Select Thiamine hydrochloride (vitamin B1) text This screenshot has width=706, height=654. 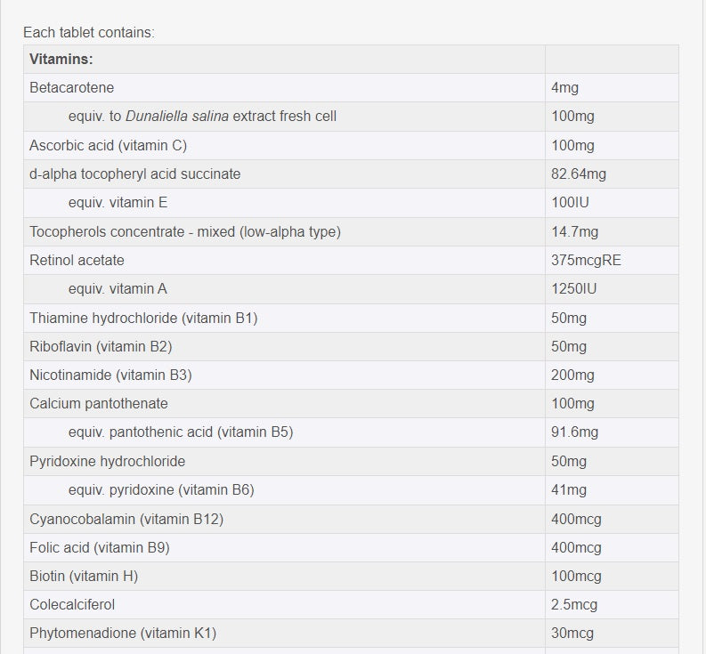click(x=143, y=318)
